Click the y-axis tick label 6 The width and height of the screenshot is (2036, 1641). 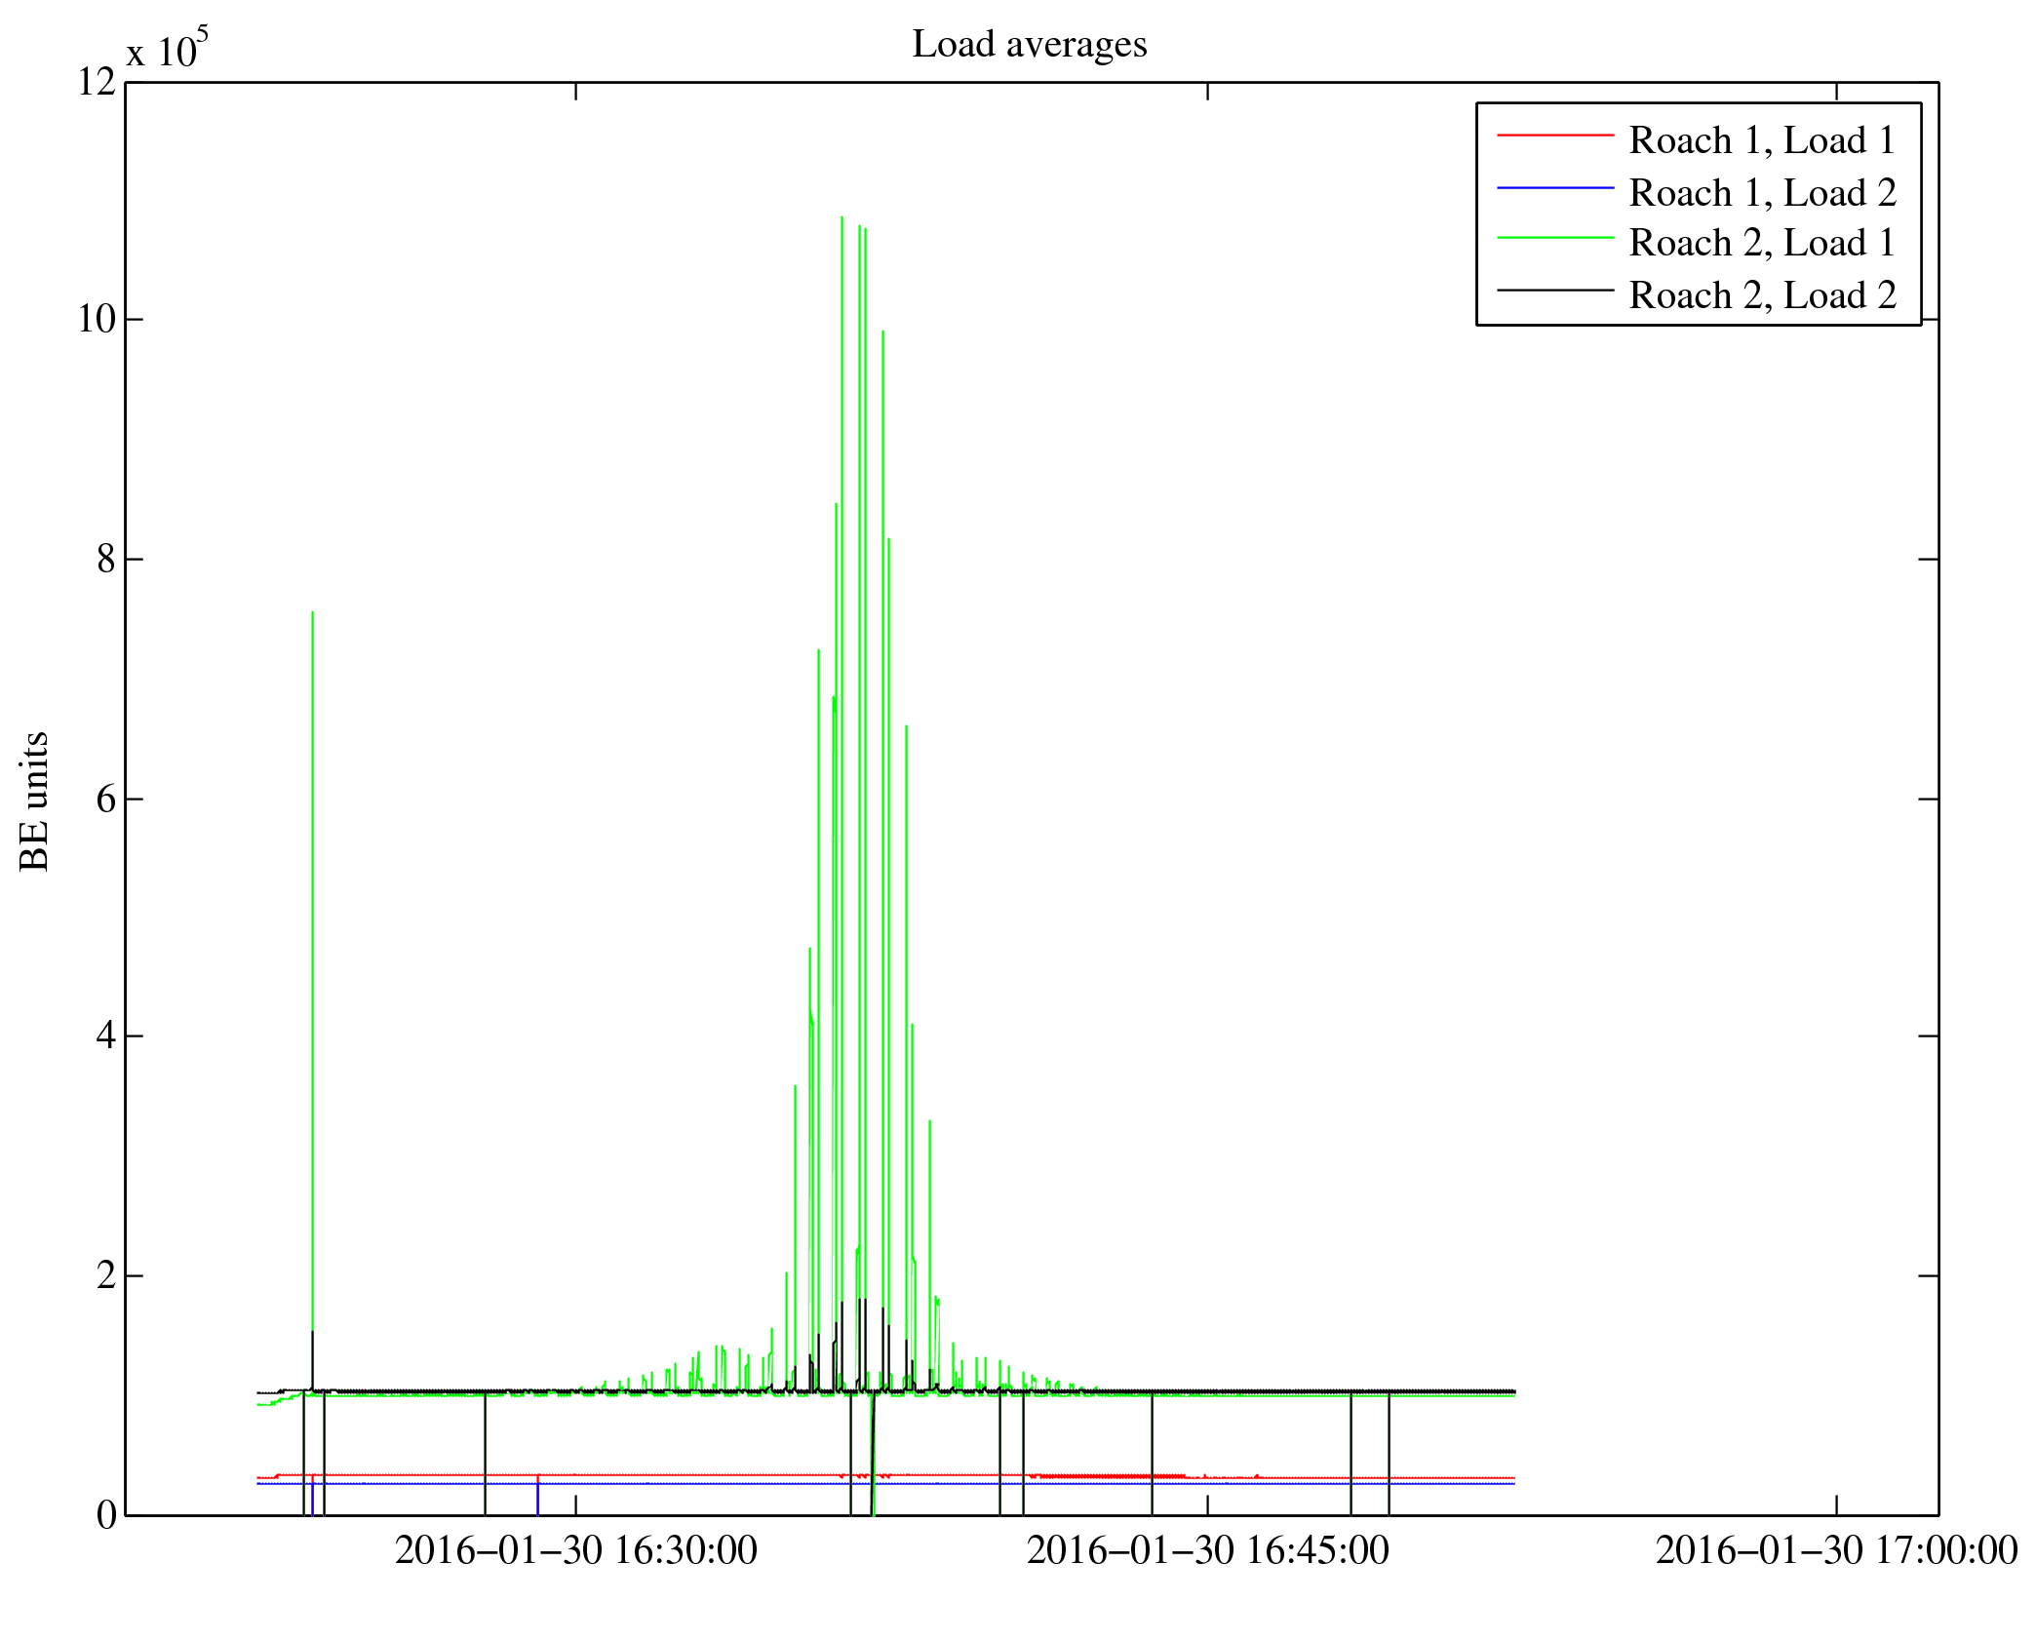pos(105,799)
